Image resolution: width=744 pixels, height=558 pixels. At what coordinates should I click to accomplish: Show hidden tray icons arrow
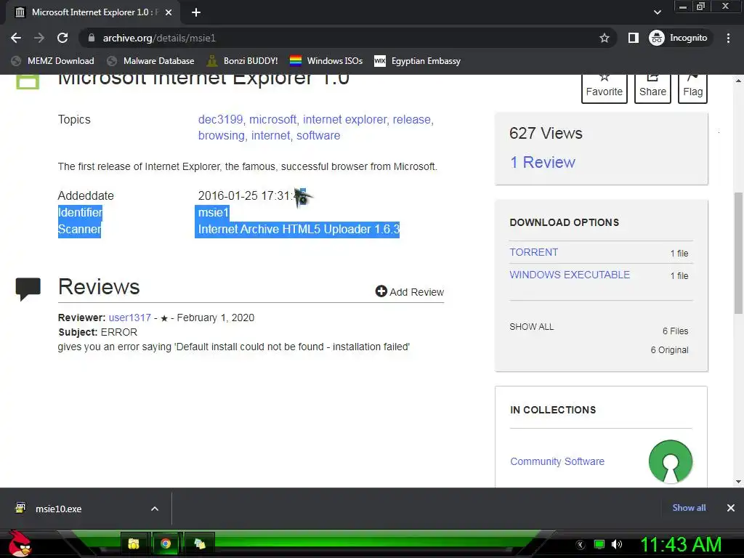click(581, 545)
